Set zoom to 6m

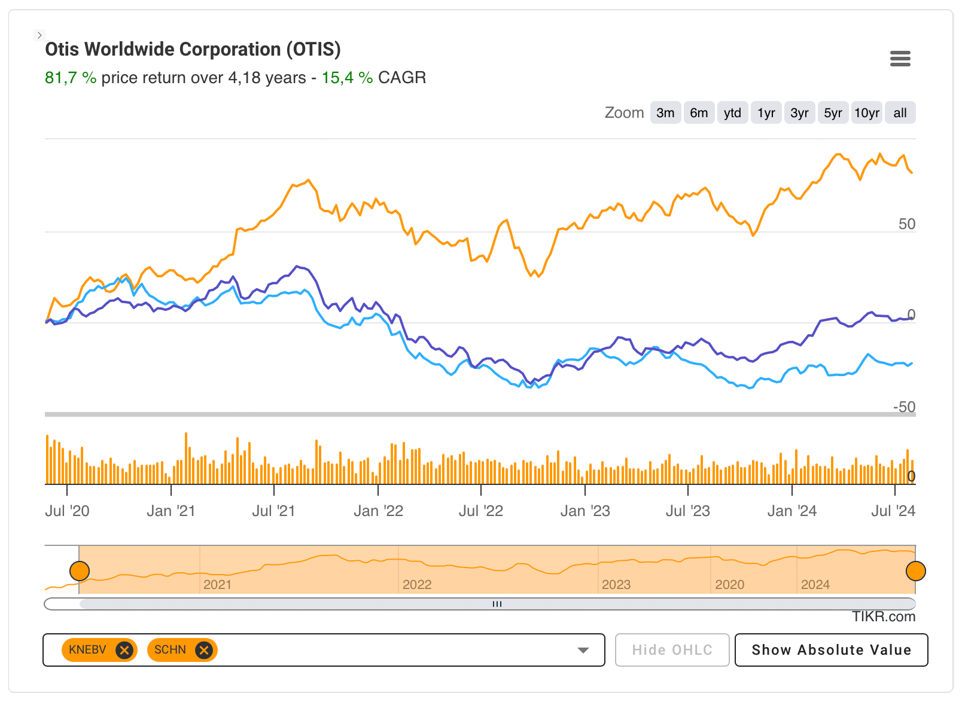click(x=699, y=113)
